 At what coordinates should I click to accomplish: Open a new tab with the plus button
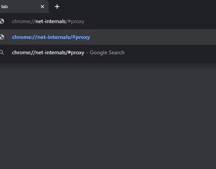point(57,7)
